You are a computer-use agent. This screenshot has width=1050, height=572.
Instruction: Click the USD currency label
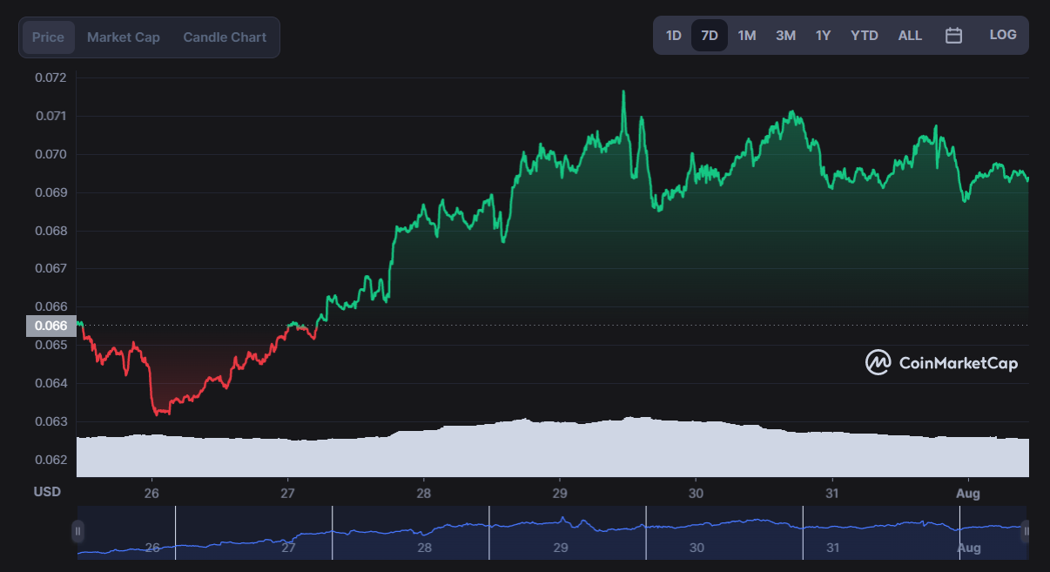(x=47, y=492)
